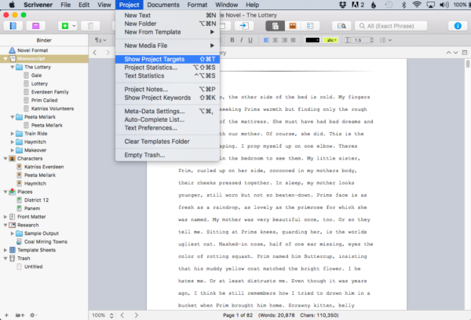Select Meta-Data Settings menu item
Viewport: 471px width, 320px height.
pyautogui.click(x=167, y=112)
